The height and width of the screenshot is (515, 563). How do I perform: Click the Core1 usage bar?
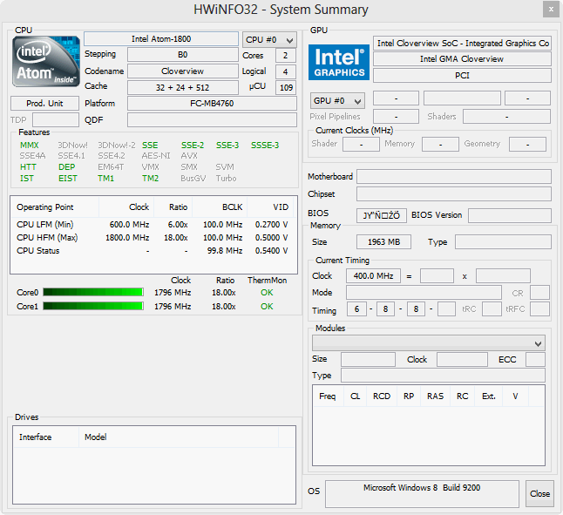[93, 307]
